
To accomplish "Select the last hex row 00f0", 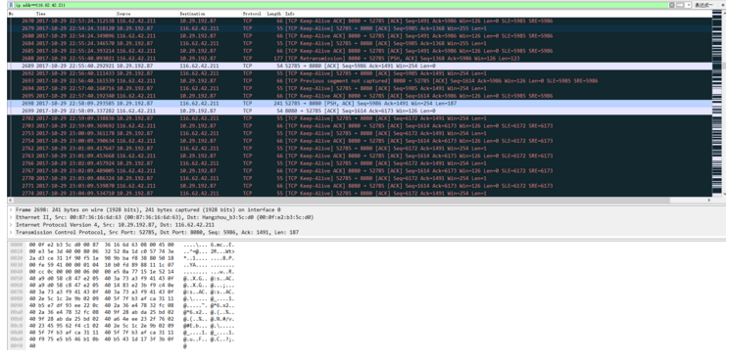I will click(x=99, y=346).
